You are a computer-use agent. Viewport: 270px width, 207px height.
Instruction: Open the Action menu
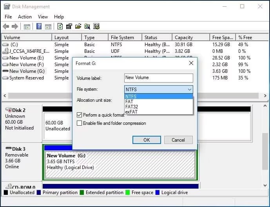pos(25,17)
